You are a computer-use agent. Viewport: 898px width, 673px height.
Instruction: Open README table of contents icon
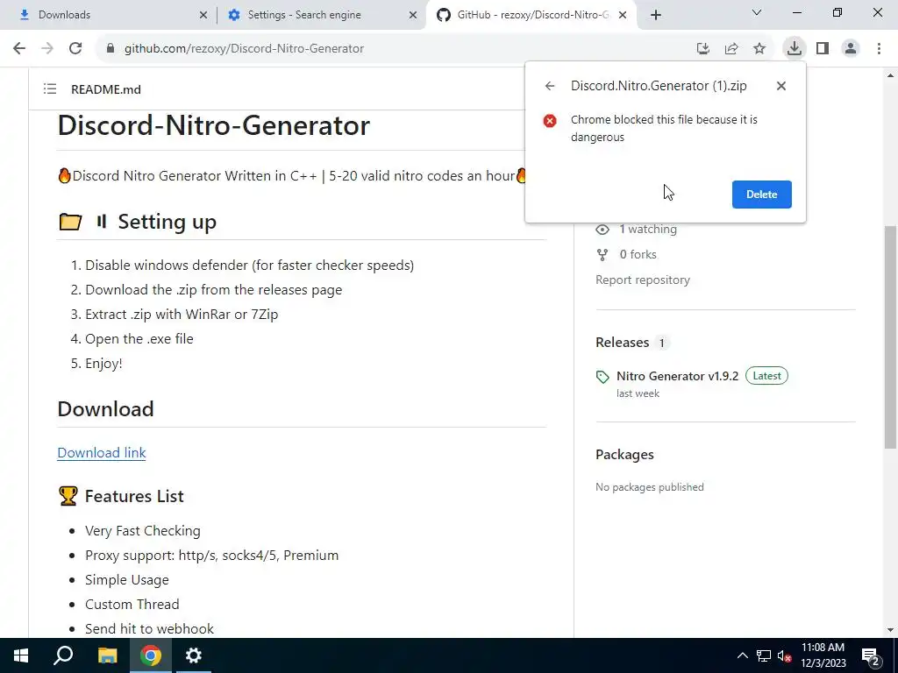(x=50, y=89)
